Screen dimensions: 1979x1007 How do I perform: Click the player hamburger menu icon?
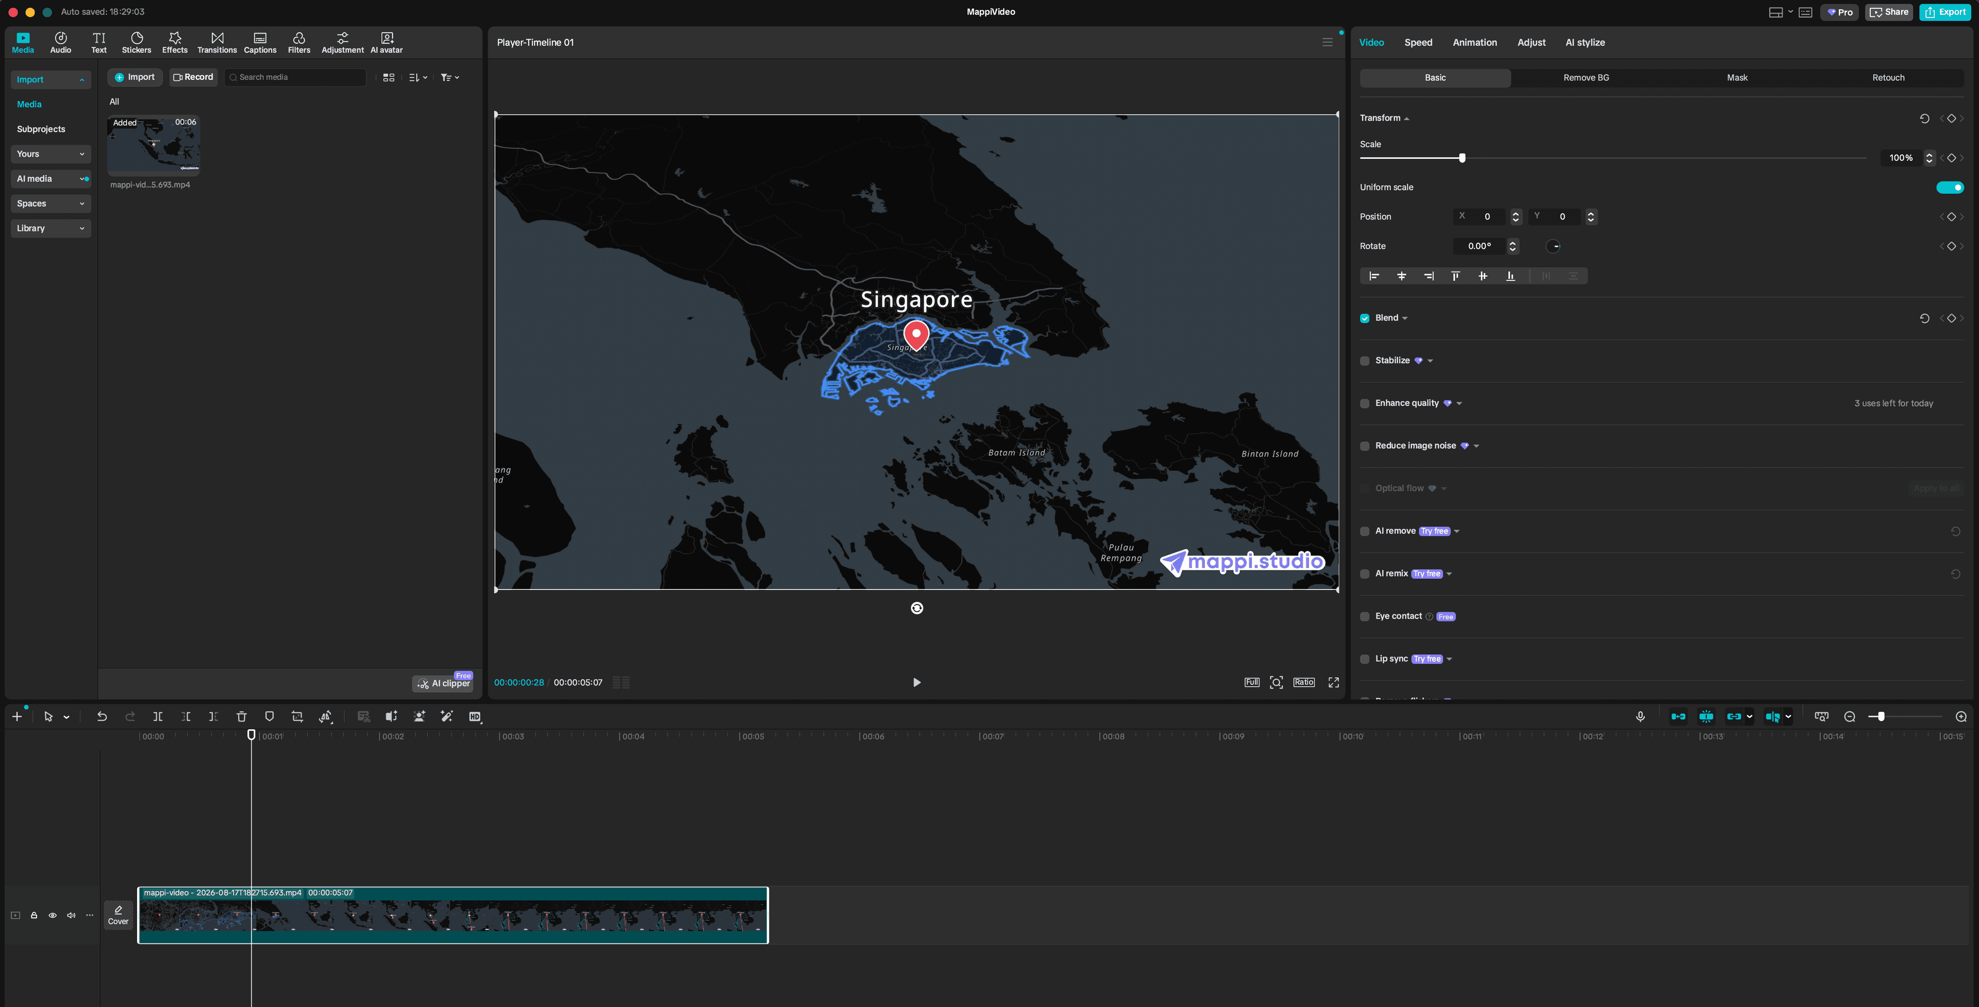(1328, 42)
